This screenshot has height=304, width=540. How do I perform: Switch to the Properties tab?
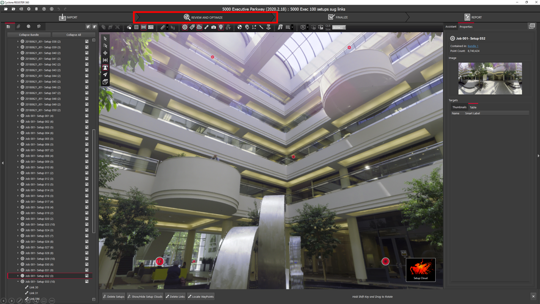pyautogui.click(x=466, y=27)
